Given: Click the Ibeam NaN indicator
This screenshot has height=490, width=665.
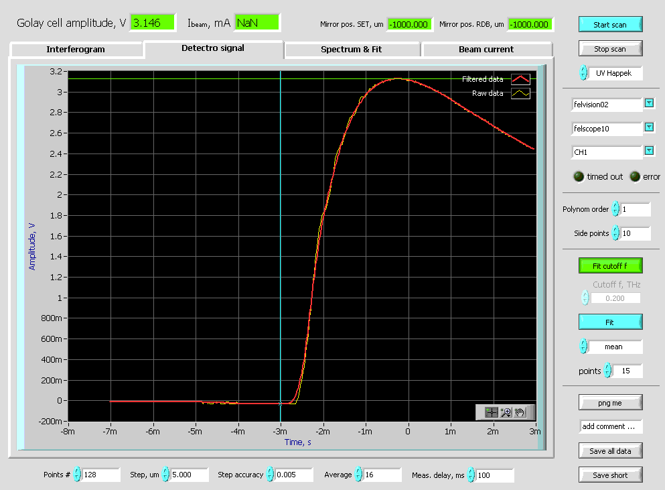Looking at the screenshot, I should [x=256, y=23].
